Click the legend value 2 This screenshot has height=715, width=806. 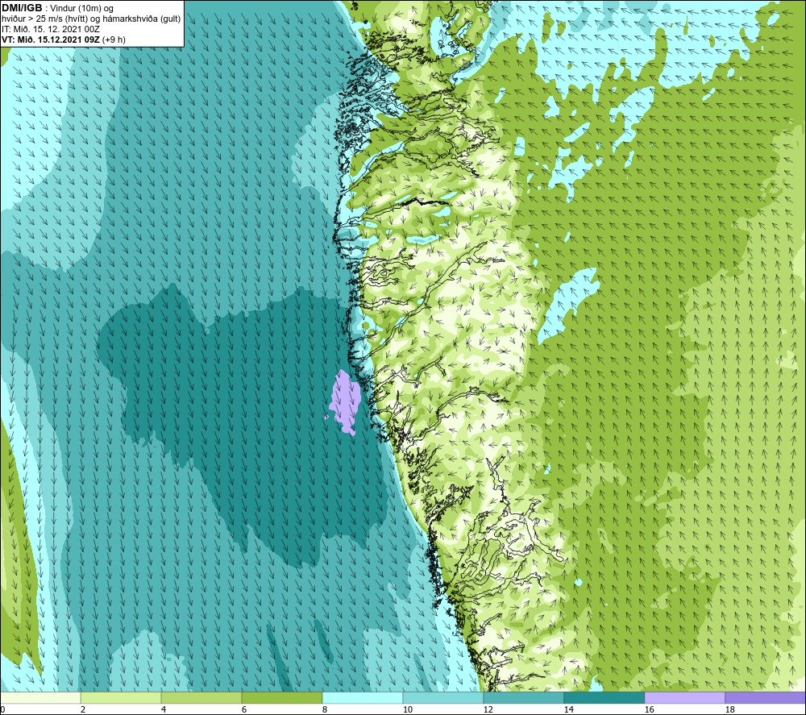coord(83,709)
